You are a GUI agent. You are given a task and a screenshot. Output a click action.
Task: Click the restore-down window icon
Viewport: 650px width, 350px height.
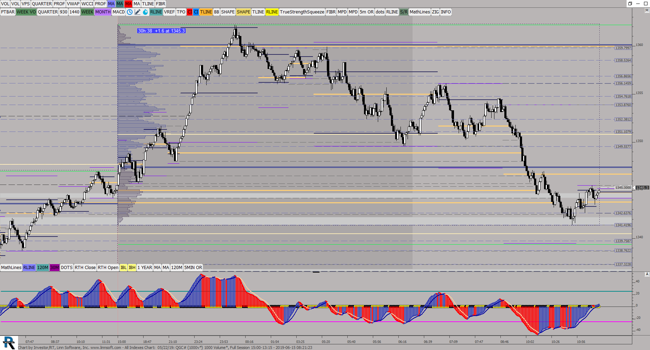pos(630,4)
